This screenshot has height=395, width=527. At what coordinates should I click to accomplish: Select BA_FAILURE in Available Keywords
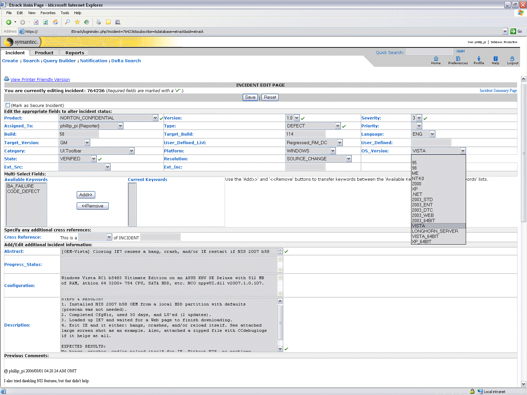(20, 186)
